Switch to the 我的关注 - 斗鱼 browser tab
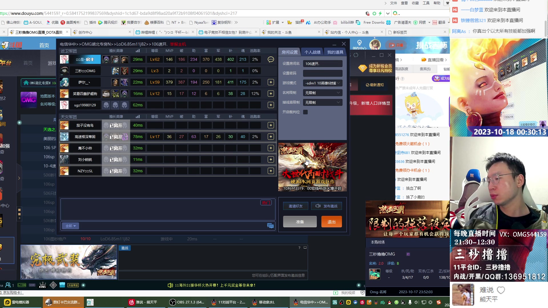This screenshot has width=548, height=308. (x=291, y=32)
